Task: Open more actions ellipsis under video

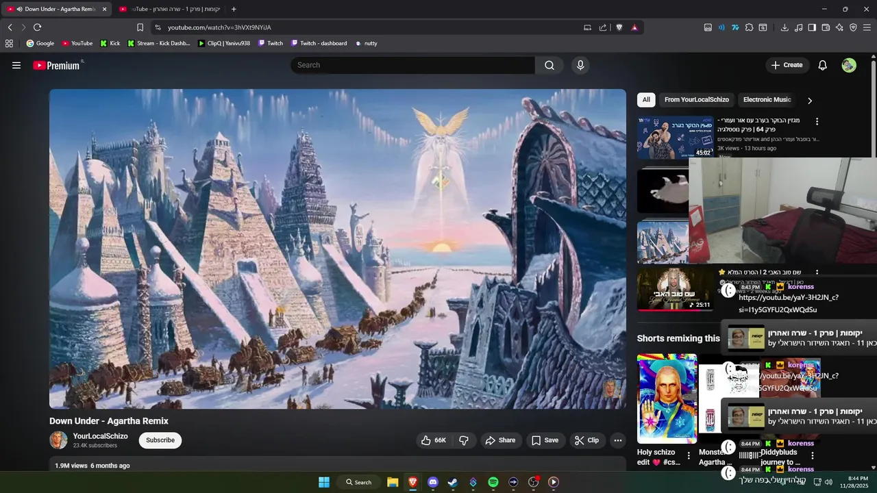Action: [618, 440]
